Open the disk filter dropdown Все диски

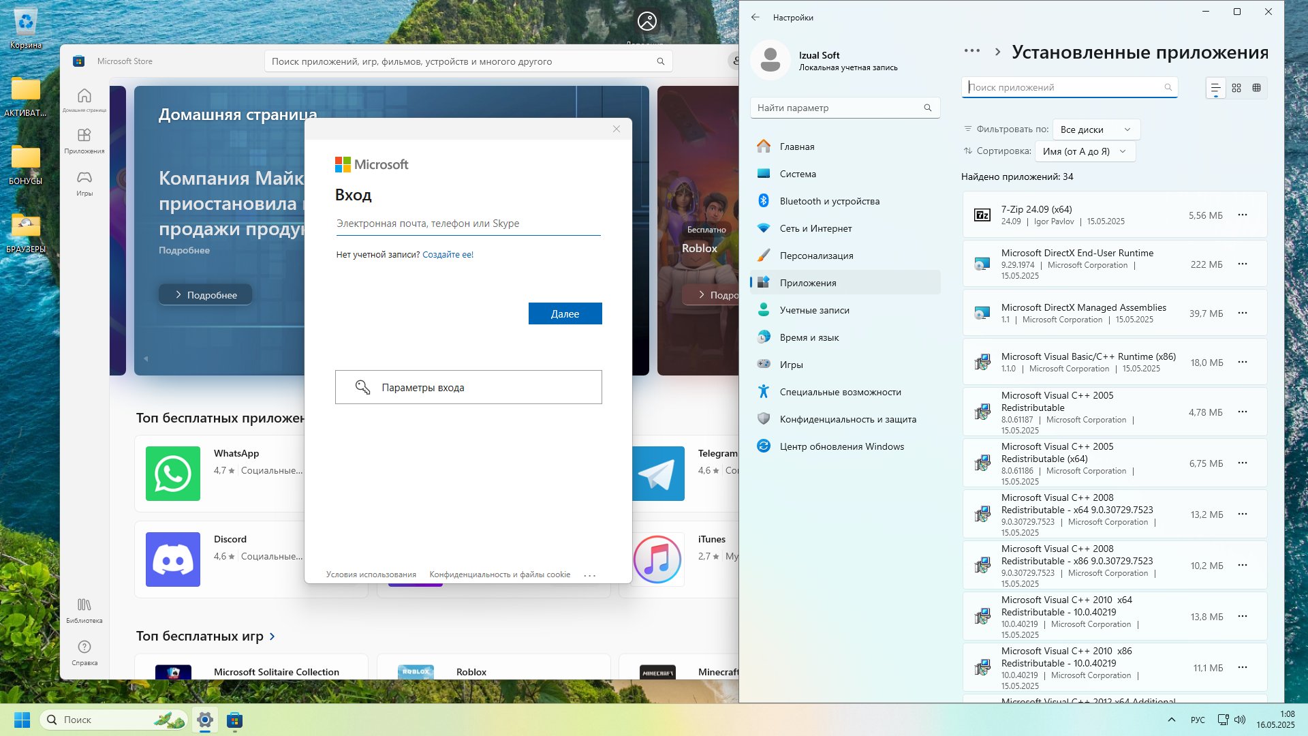coord(1096,129)
